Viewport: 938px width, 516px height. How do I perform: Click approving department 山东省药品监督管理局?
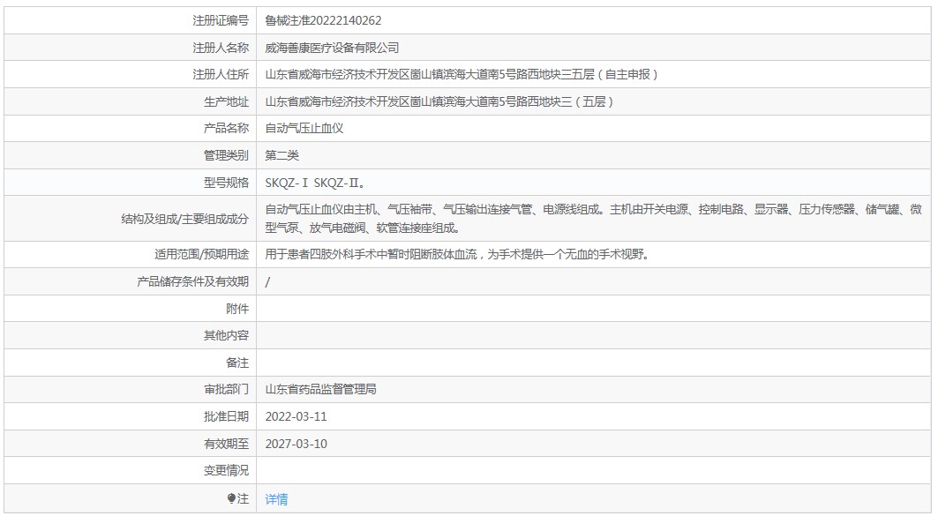(320, 389)
